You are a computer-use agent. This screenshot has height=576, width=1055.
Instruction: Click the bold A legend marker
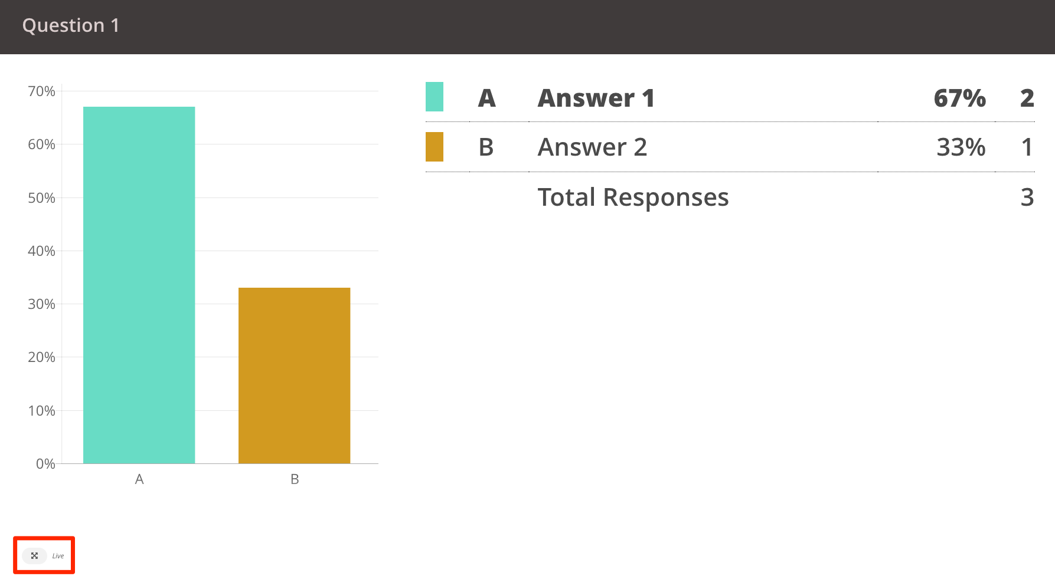click(x=487, y=98)
